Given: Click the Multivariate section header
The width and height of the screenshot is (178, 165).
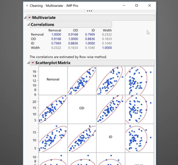Looking at the screenshot, I should (x=91, y=17).
